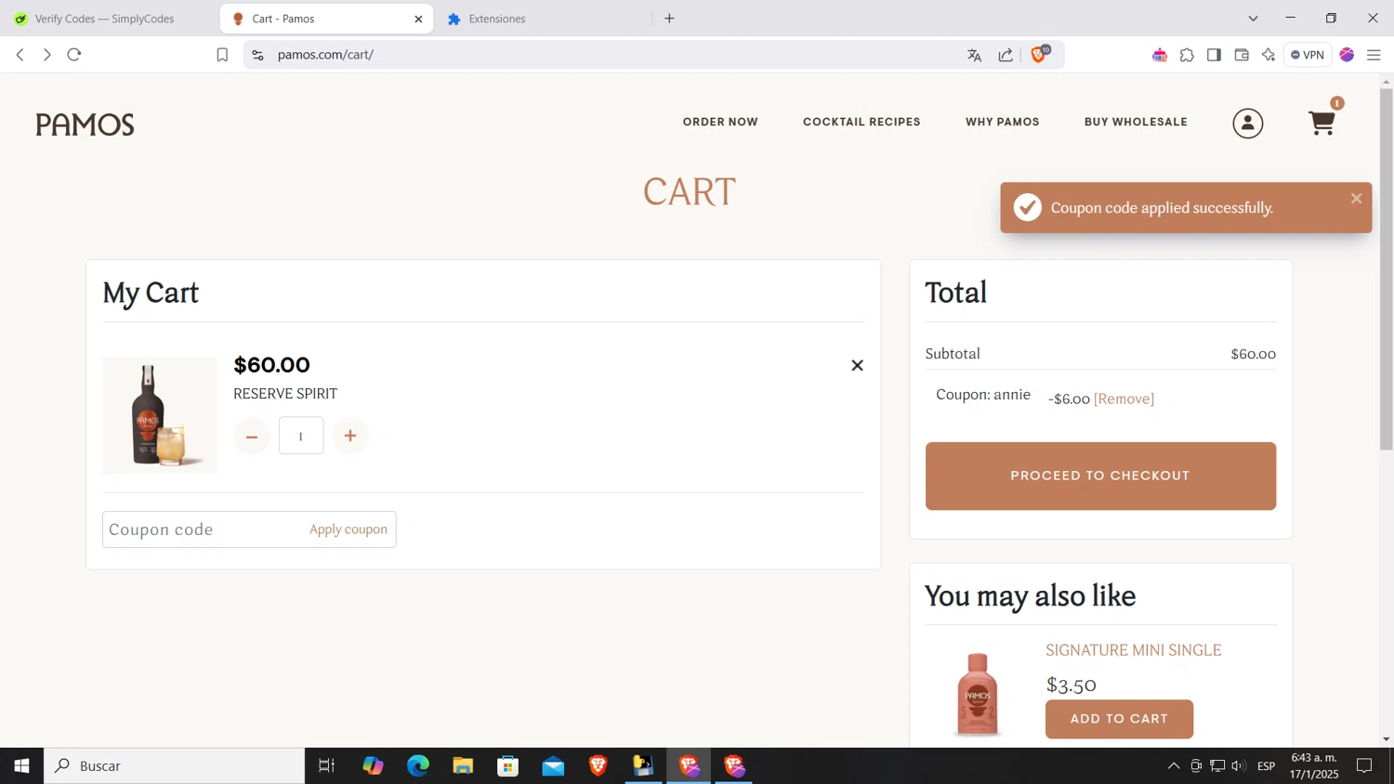Expand the tab search dropdown arrow
The width and height of the screenshot is (1394, 784).
[1253, 19]
